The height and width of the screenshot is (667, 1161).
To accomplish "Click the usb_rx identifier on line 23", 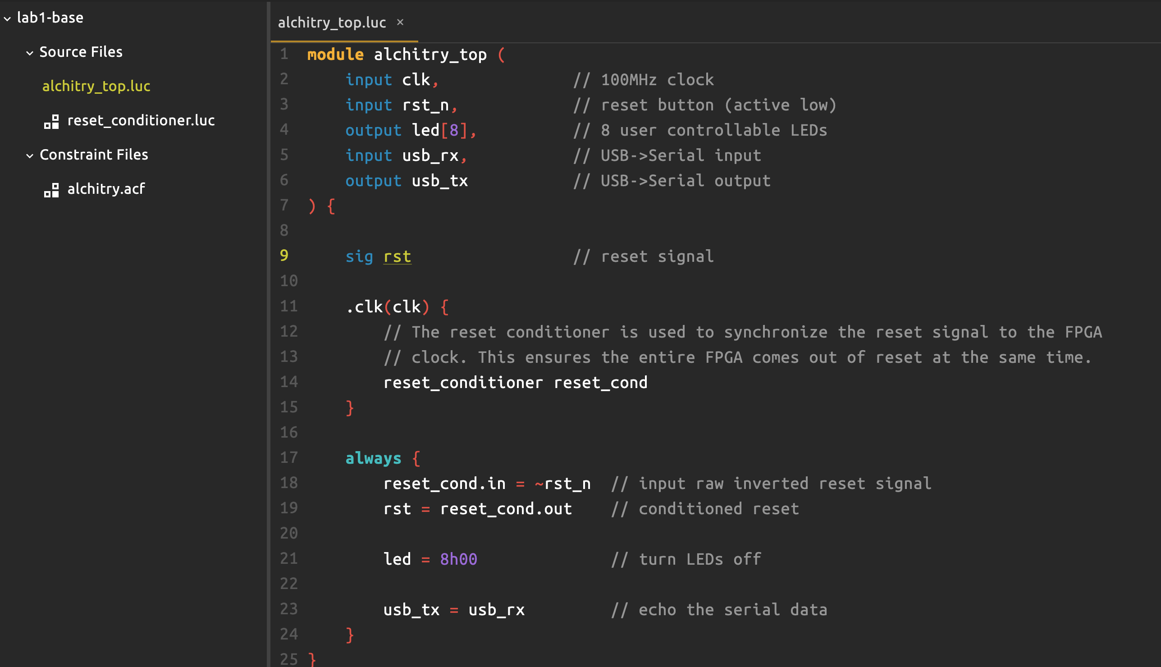I will [496, 610].
